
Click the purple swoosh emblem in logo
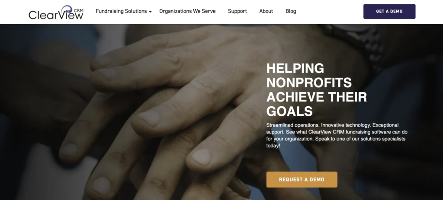[x=67, y=10]
